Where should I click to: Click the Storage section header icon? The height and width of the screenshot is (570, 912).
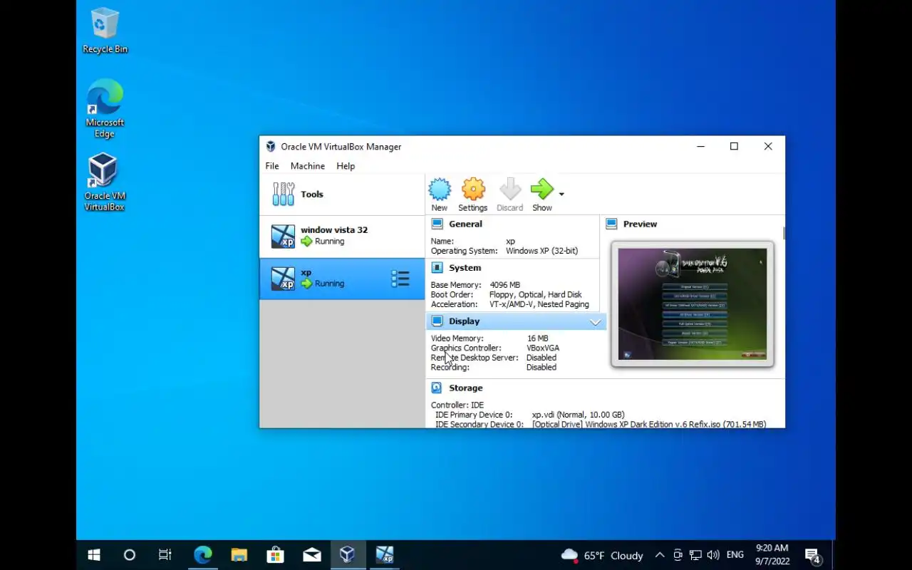[437, 388]
